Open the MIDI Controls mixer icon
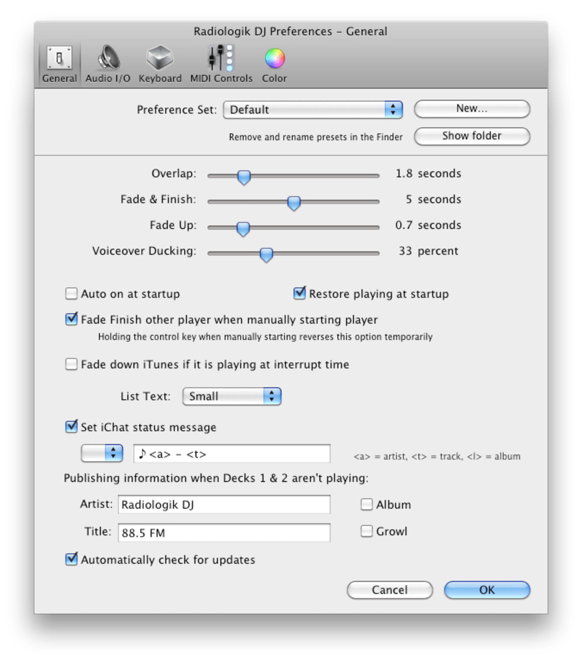 point(221,58)
